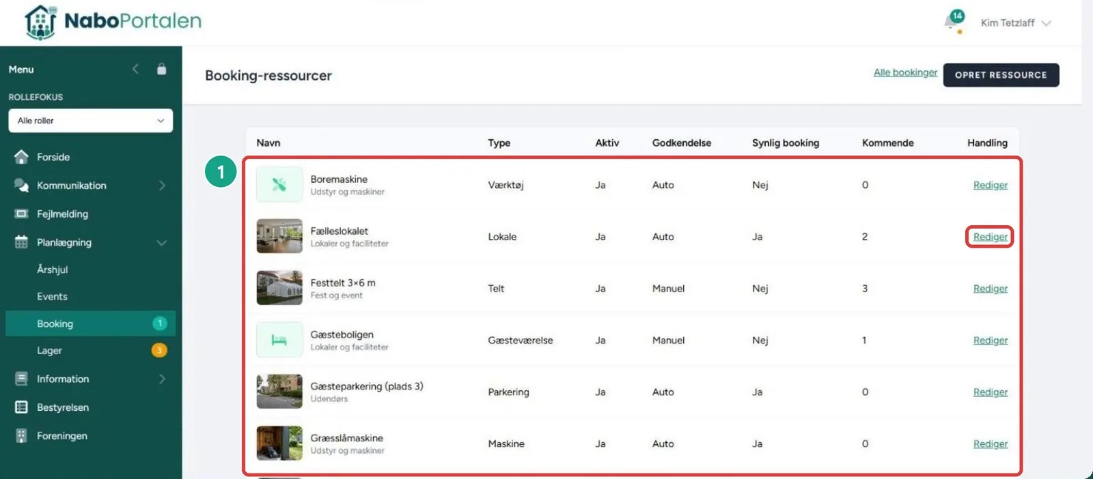The height and width of the screenshot is (479, 1093).
Task: Click the Navn column header
Action: pyautogui.click(x=268, y=143)
